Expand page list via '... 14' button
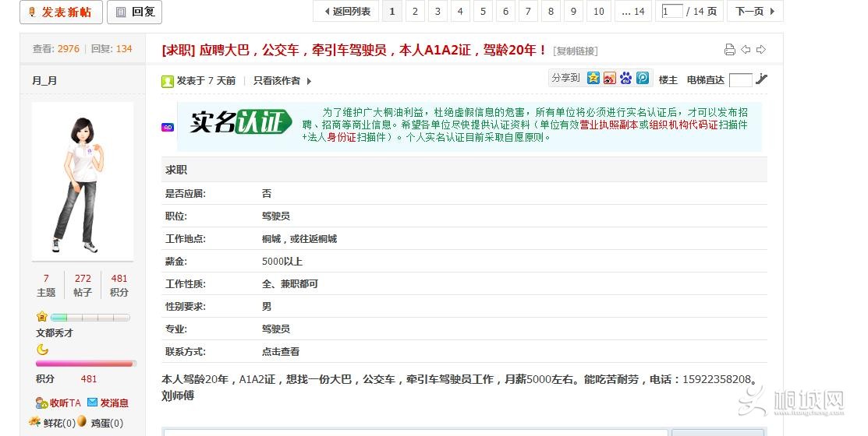This screenshot has width=868, height=436. [633, 12]
